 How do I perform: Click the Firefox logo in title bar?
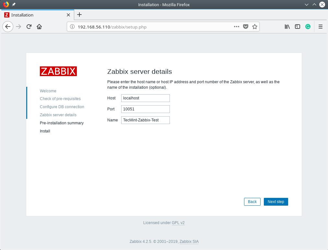coord(6,5)
